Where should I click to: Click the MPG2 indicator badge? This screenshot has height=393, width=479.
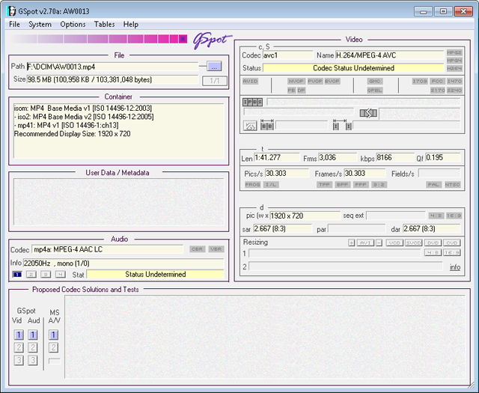coord(454,52)
